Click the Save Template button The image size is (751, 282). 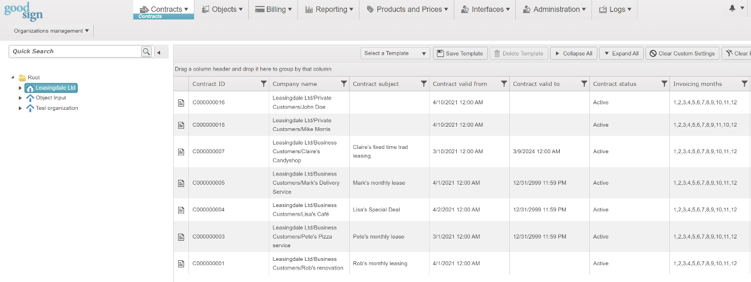tap(460, 53)
